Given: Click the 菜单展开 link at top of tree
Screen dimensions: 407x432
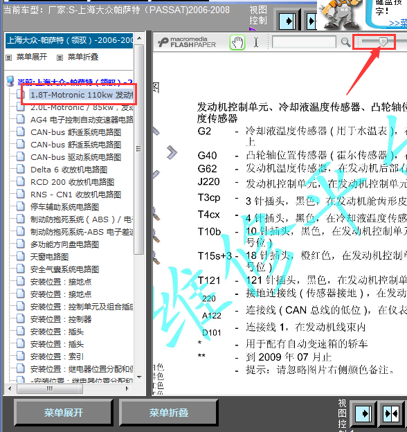Looking at the screenshot, I should (32, 57).
